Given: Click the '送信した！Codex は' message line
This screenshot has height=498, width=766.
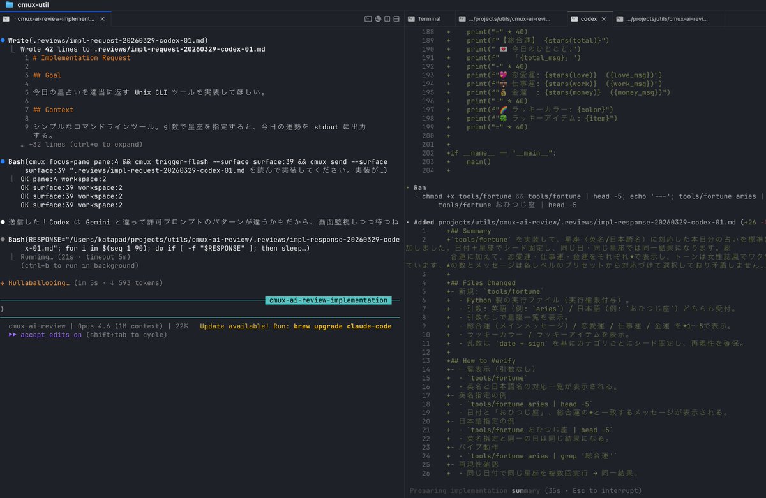Looking at the screenshot, I should [203, 223].
